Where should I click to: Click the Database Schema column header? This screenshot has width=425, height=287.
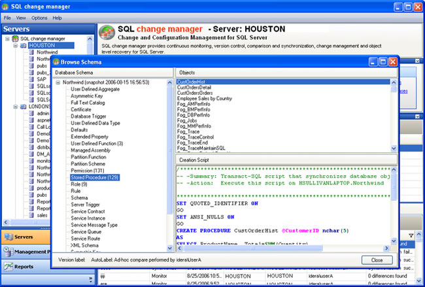click(x=112, y=73)
